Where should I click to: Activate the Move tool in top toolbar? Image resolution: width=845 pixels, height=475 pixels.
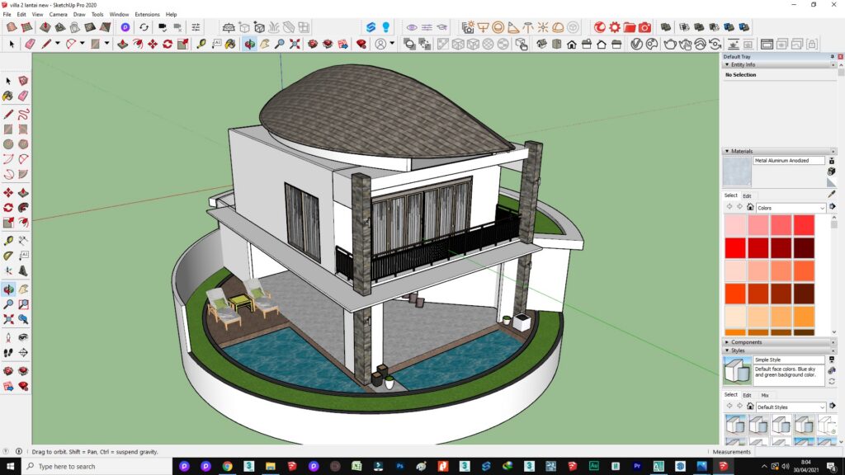[153, 45]
